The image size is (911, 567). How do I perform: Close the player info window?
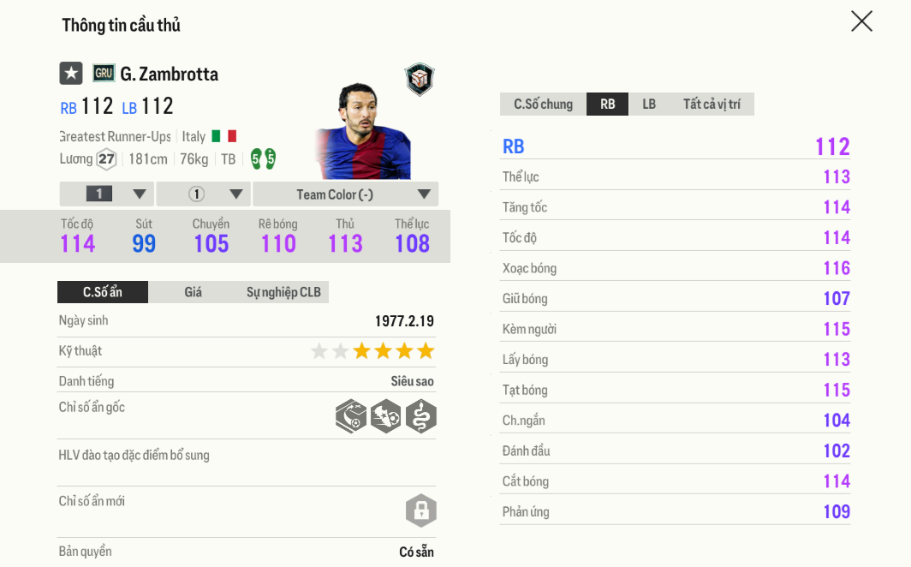pos(861,21)
